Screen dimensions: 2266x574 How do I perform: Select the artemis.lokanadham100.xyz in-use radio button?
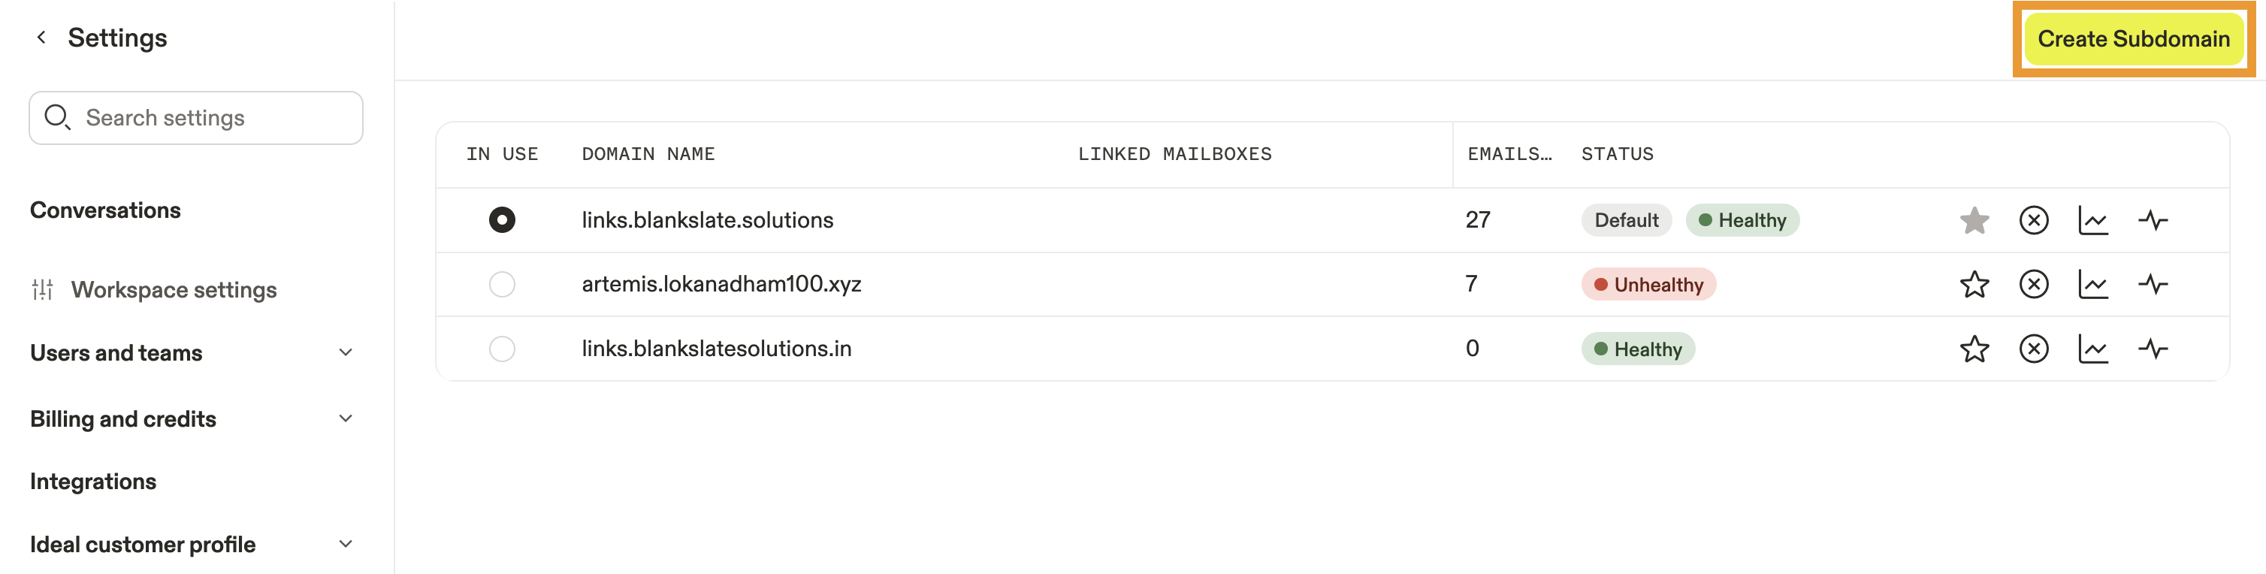click(501, 284)
